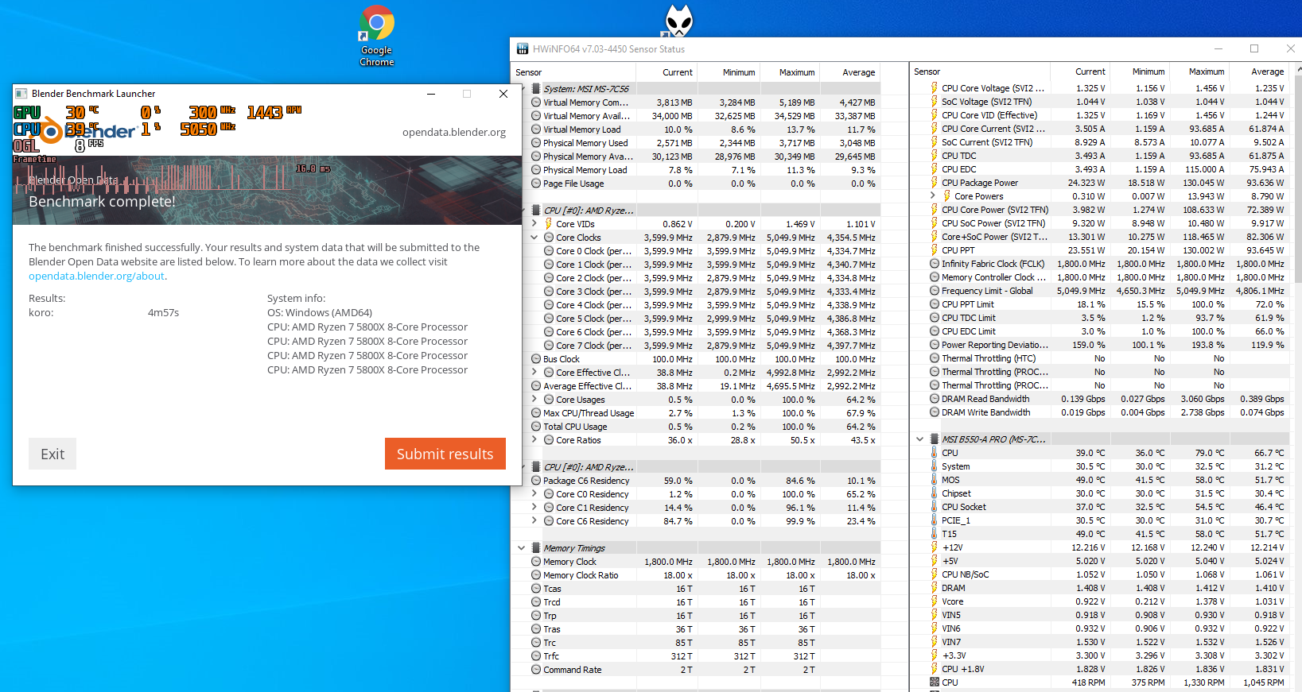This screenshot has height=692, width=1302.
Task: Click the icon beside Thermal Throttling (HTC)
Action: click(x=935, y=358)
